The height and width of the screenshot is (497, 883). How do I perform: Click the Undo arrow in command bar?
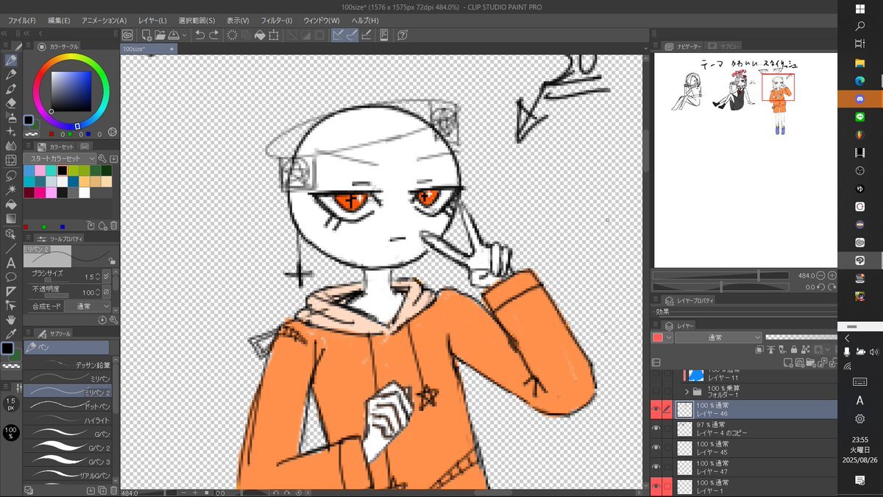tap(199, 35)
